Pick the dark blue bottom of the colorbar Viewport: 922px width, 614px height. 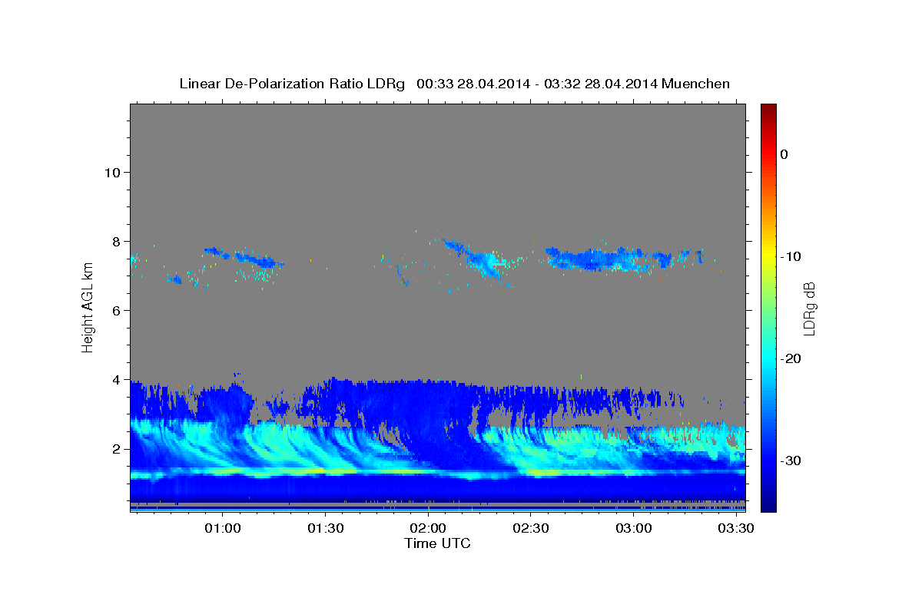click(768, 505)
